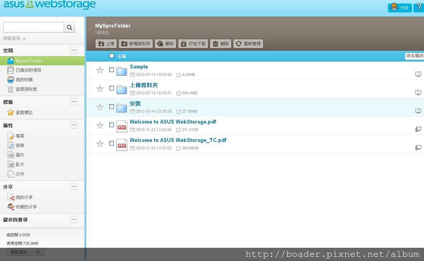Check the Welcome to ASUS WebStorage_TC.pdf checkbox

point(111,143)
